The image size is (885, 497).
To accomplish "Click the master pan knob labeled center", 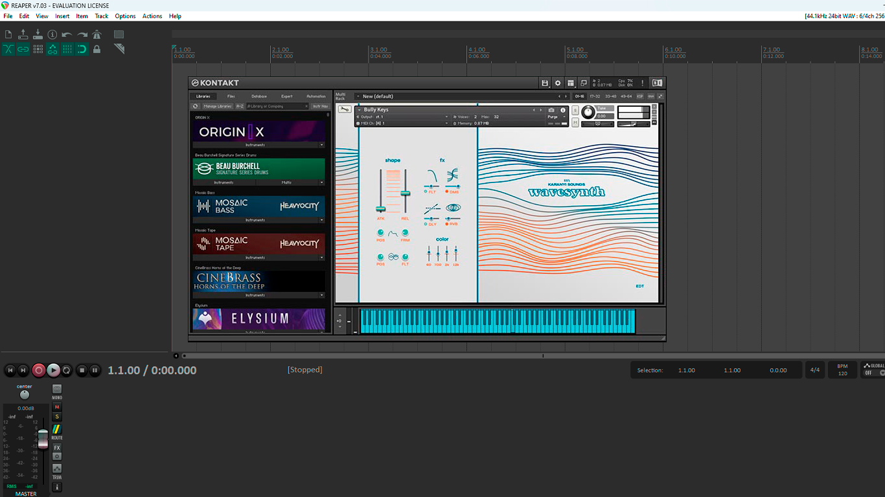I will (x=25, y=395).
